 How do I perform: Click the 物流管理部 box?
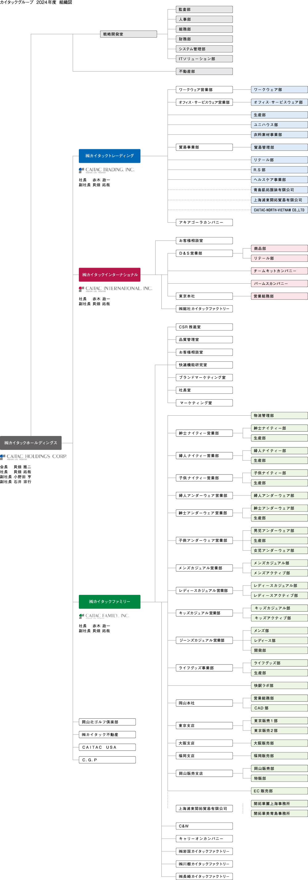pos(279,415)
